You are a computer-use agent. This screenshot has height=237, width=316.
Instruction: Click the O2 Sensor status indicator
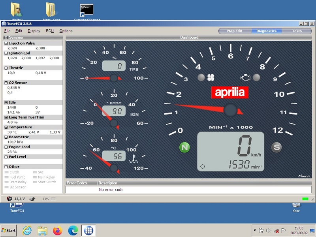tap(6, 187)
